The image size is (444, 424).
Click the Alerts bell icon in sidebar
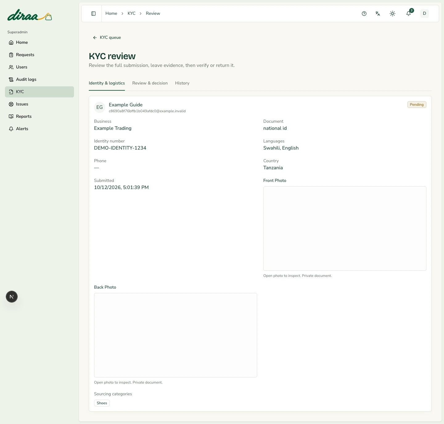tap(11, 129)
